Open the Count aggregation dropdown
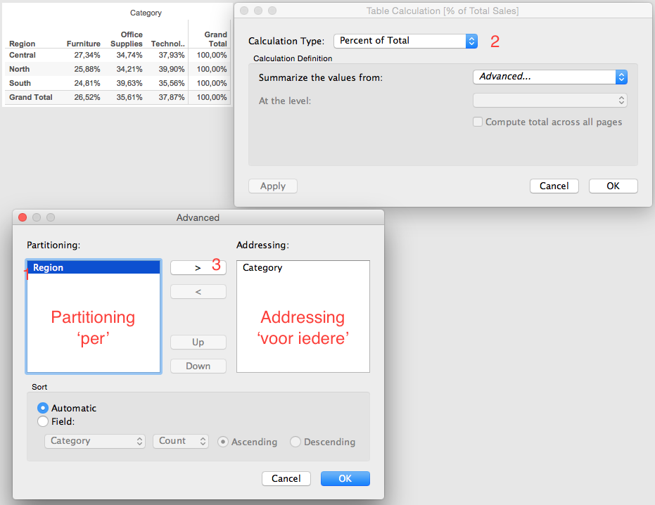 (x=180, y=441)
